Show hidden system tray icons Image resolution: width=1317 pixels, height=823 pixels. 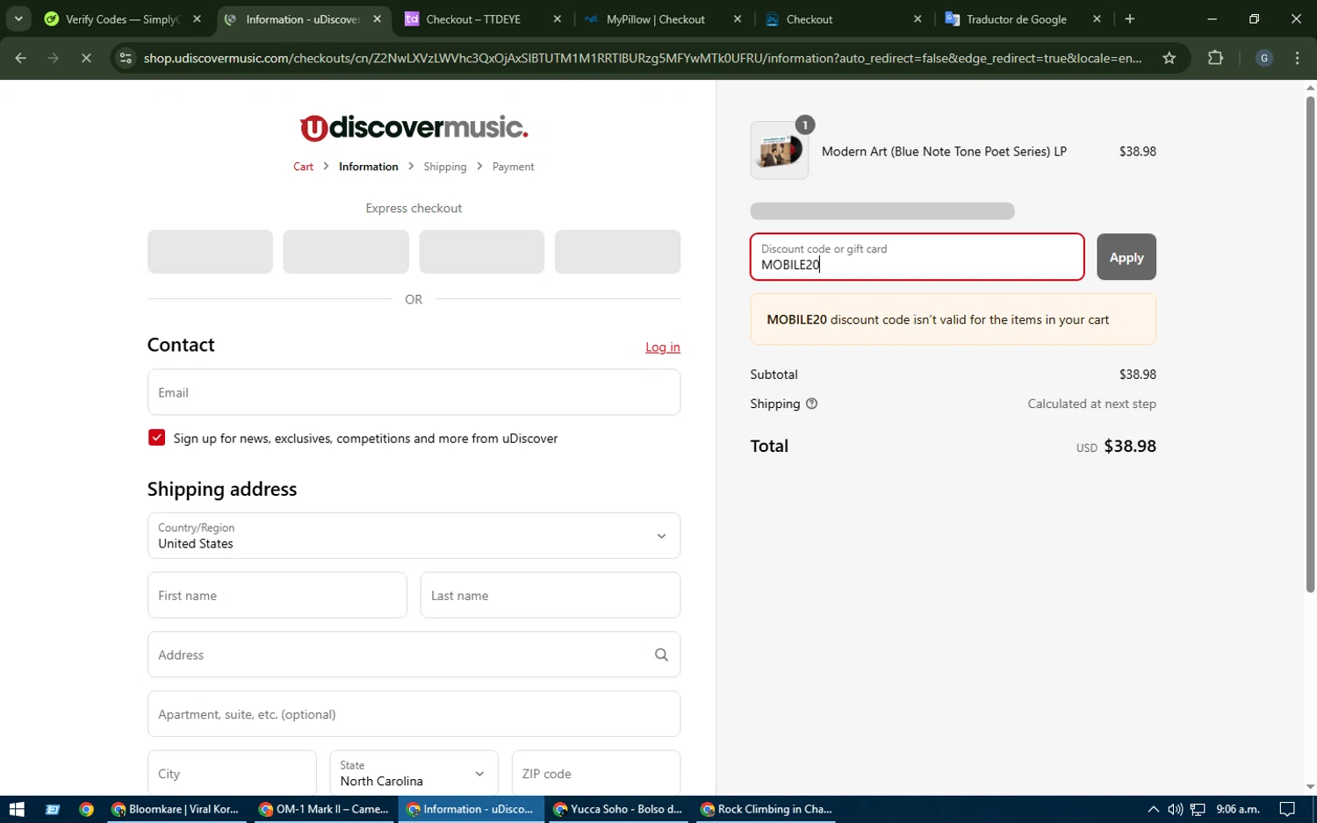tap(1153, 809)
